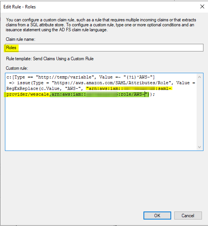Click the "Custom rule:" label
This screenshot has height=226, width=208.
click(17, 68)
